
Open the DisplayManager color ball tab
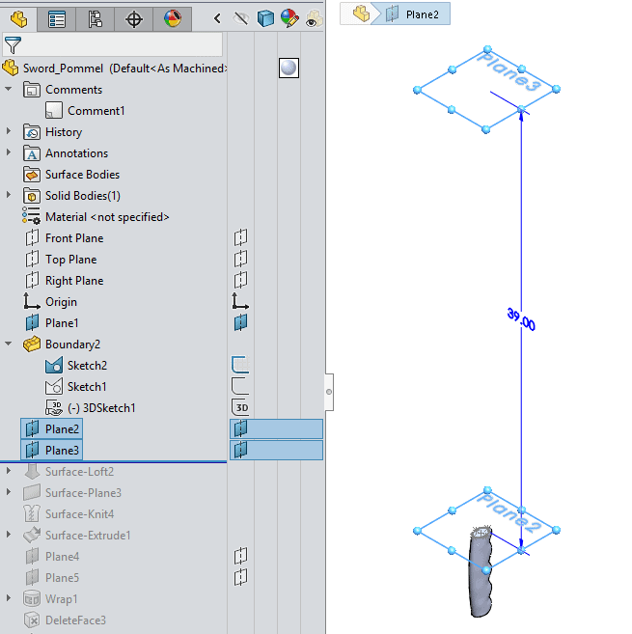(172, 18)
